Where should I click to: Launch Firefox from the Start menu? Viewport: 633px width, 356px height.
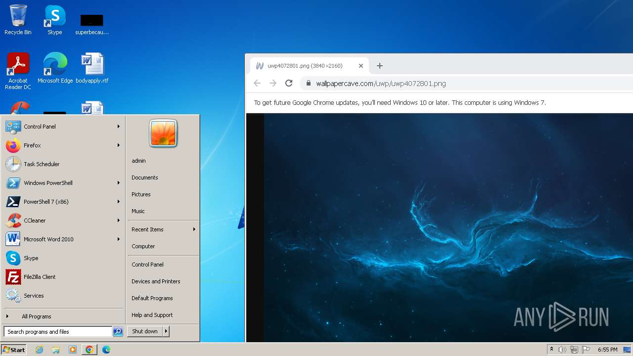63,145
